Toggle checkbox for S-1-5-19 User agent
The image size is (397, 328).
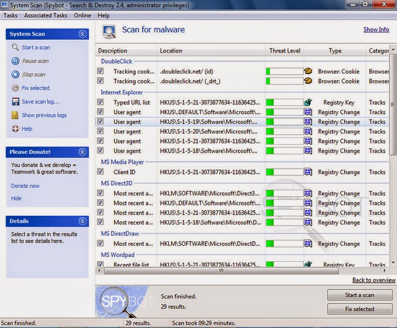pyautogui.click(x=100, y=121)
